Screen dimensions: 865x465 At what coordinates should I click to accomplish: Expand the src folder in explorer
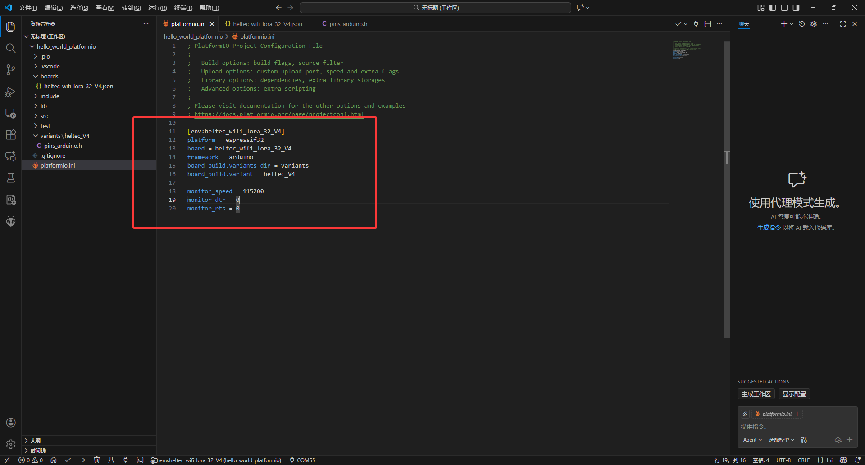point(44,116)
